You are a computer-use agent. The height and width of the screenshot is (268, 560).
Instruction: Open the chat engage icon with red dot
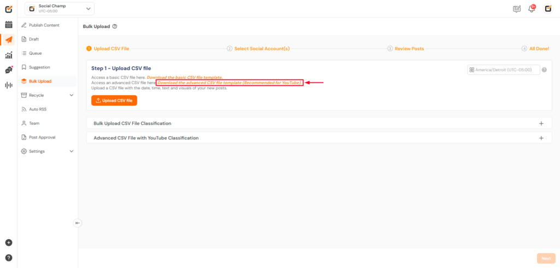9,70
